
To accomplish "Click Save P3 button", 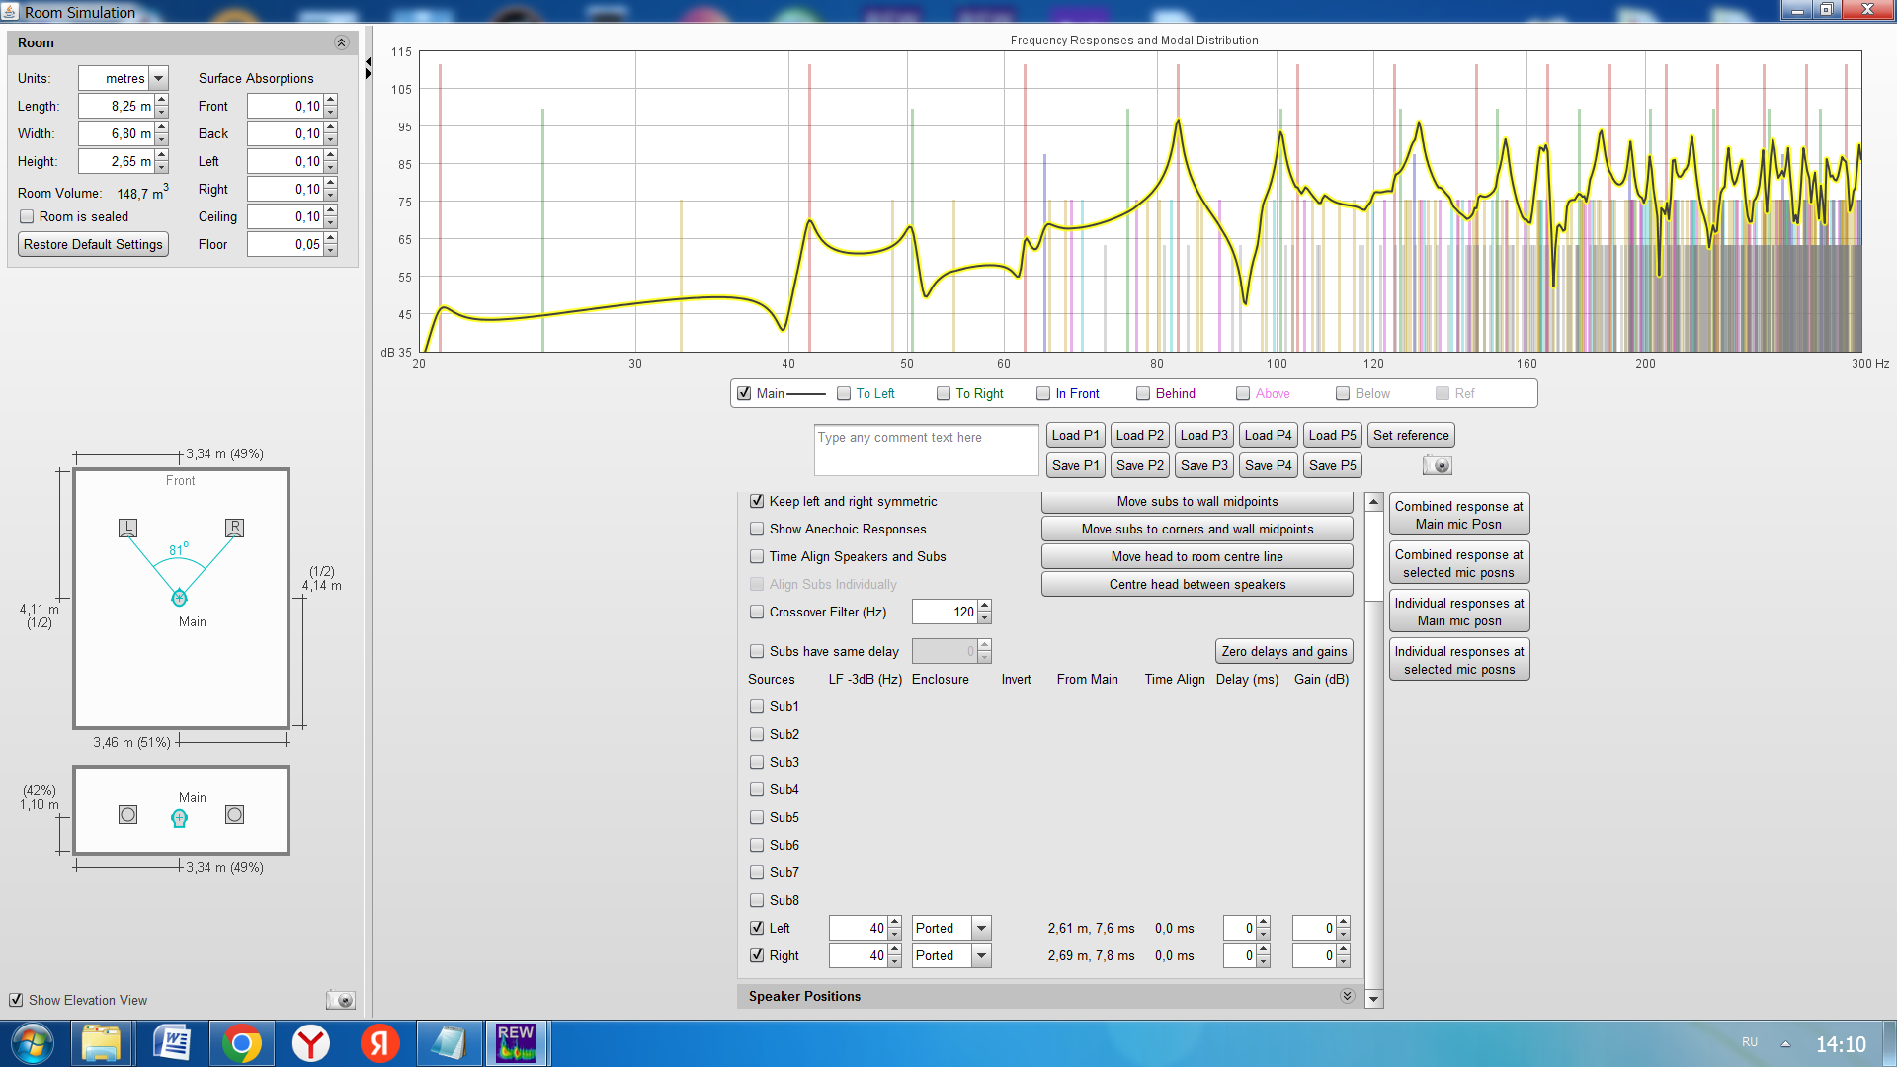I will point(1203,465).
